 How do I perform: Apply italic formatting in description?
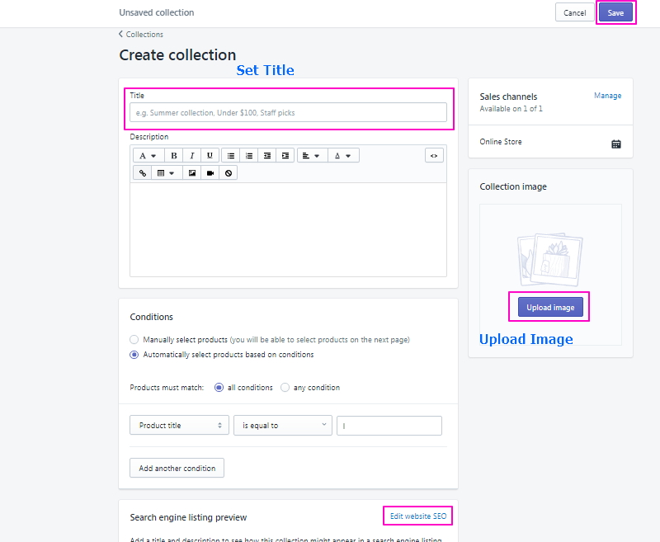coord(192,155)
